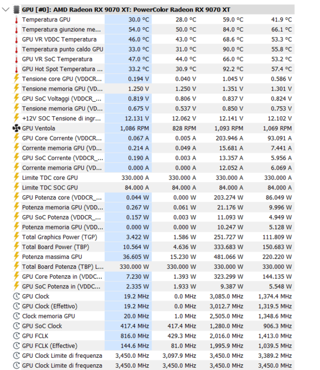The height and width of the screenshot is (370, 320).
Task: Click clock icon beside GPU FCLK (Effective)
Action: (x=16, y=346)
